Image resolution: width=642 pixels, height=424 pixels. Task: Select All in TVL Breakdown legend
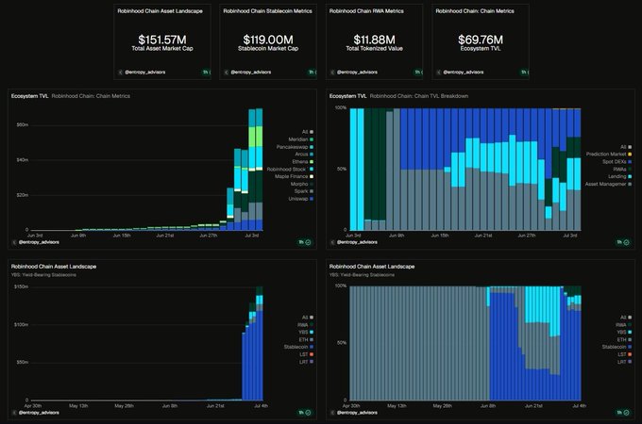626,147
